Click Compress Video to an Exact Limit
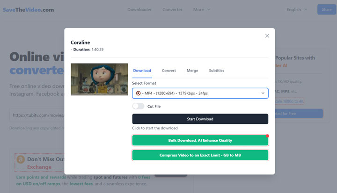337x193 pixels. click(x=200, y=155)
